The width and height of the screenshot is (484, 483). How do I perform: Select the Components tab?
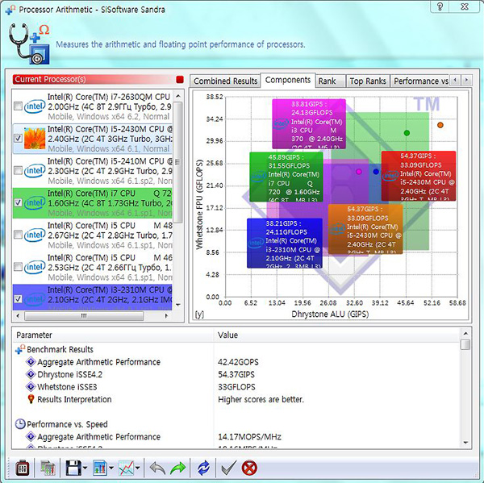coord(288,81)
